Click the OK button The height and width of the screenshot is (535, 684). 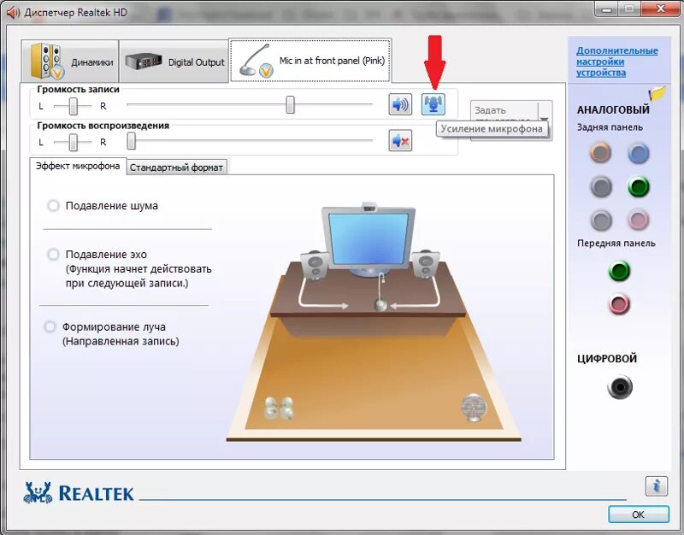638,514
